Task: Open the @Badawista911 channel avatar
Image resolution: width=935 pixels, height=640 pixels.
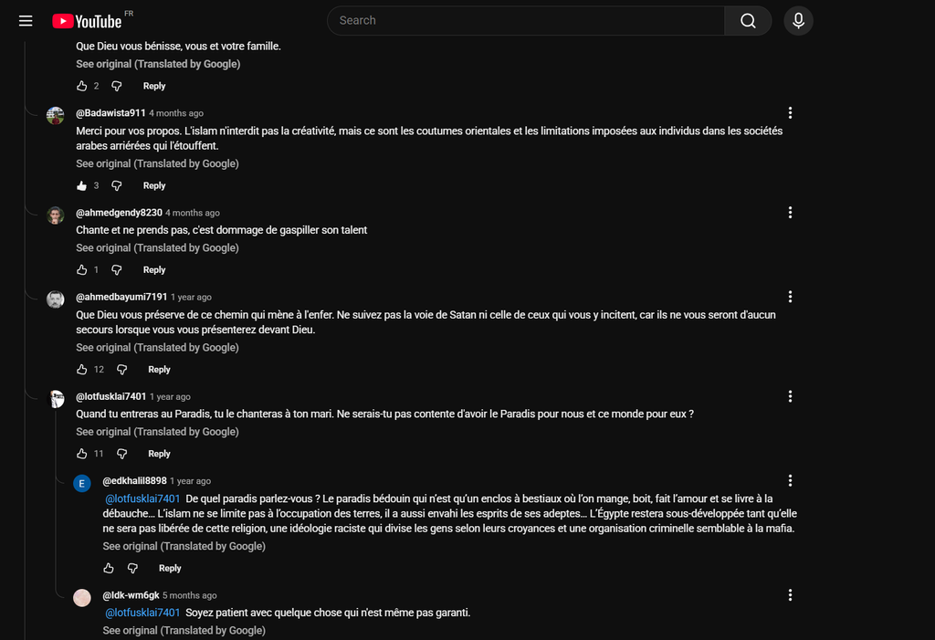Action: coord(56,115)
